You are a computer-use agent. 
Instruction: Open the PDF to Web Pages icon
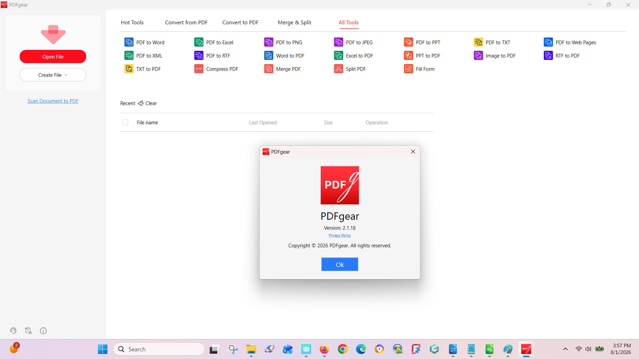click(548, 42)
